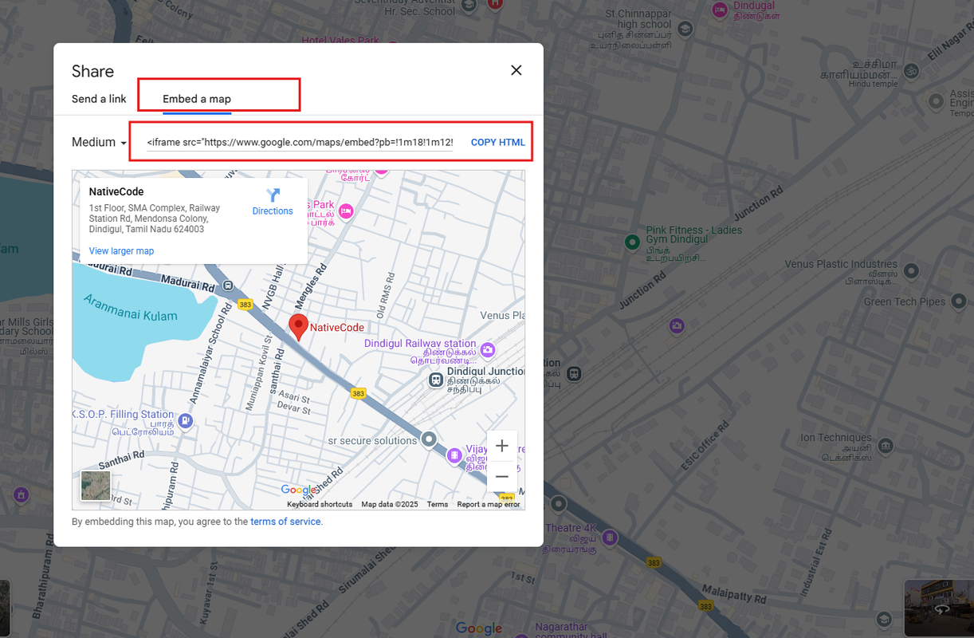This screenshot has width=974, height=638.
Task: Click the red NativeCode location pin
Action: click(298, 327)
